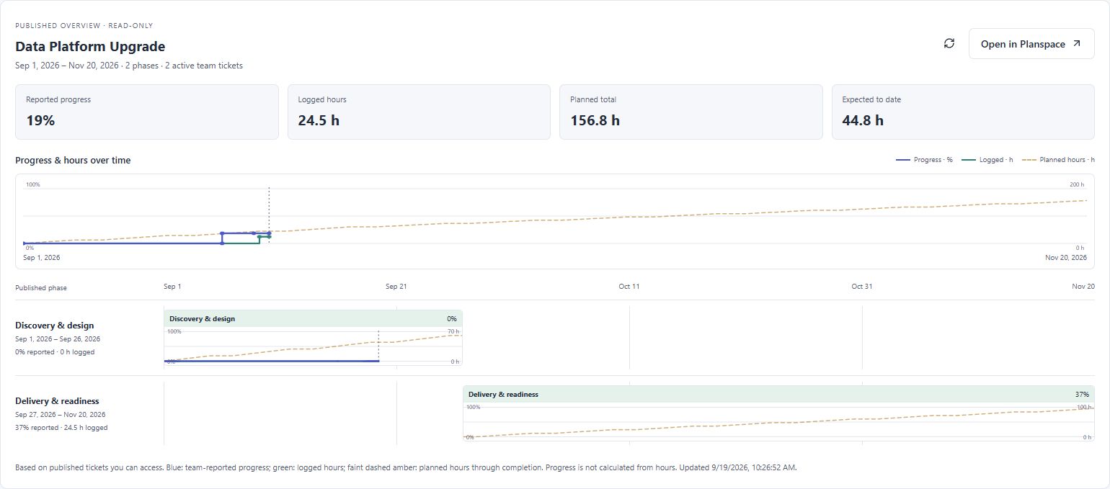
Task: Select the Delivery & readiness row label
Action: click(x=57, y=401)
